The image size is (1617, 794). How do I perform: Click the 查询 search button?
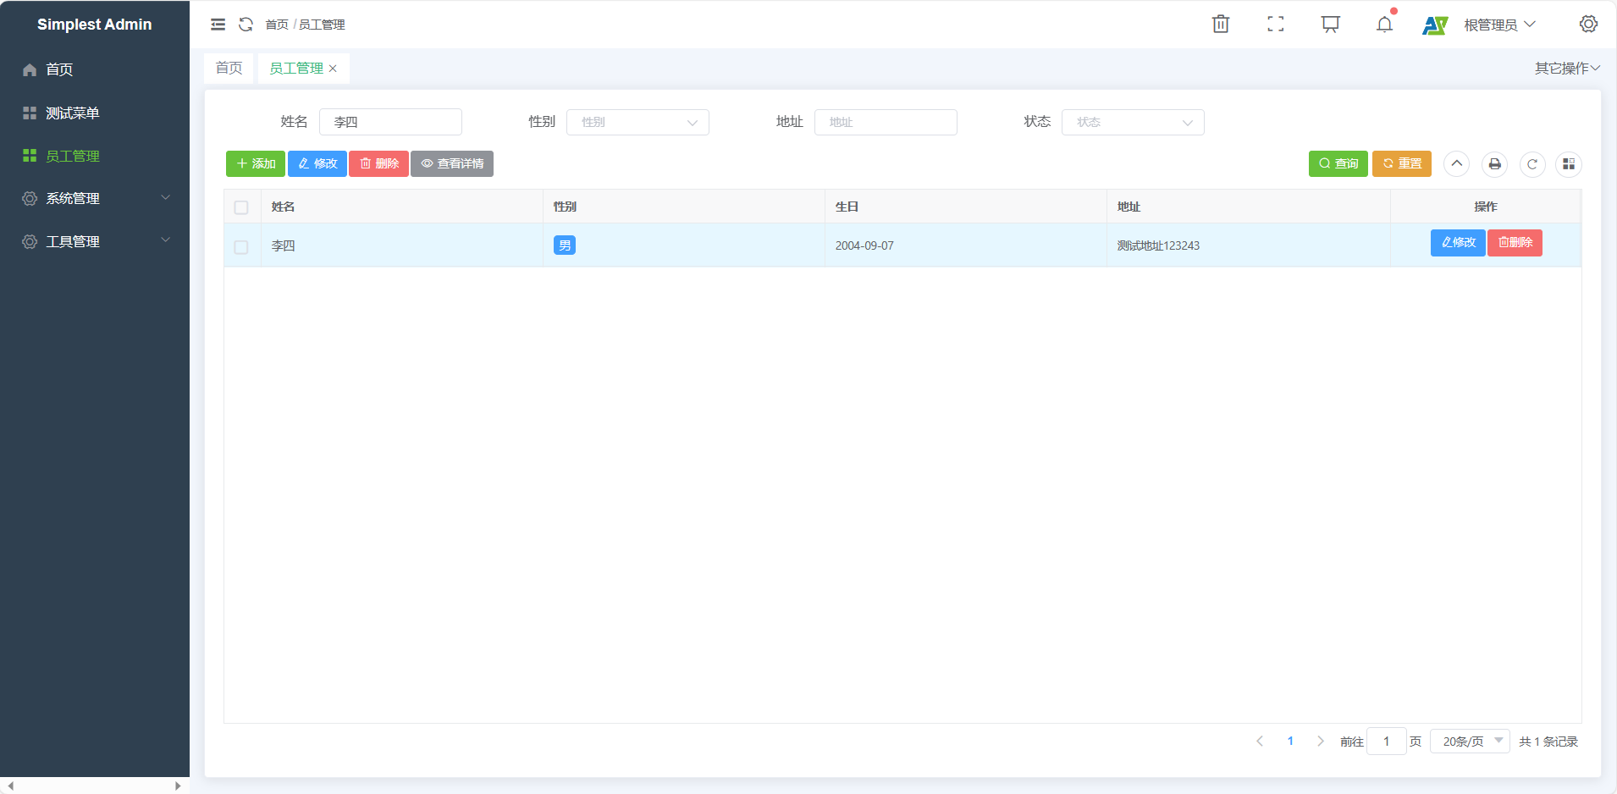coord(1338,164)
